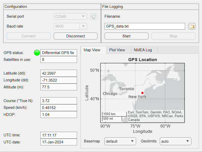
Task: Open the Basemap dropdown
Action: (120, 141)
